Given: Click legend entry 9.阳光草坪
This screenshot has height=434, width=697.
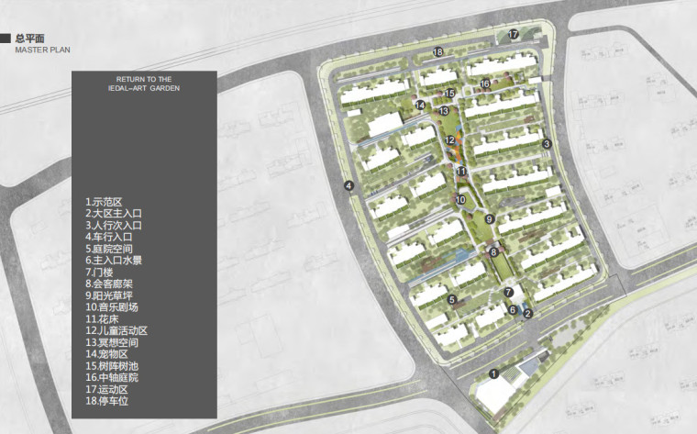Looking at the screenshot, I should click(109, 295).
